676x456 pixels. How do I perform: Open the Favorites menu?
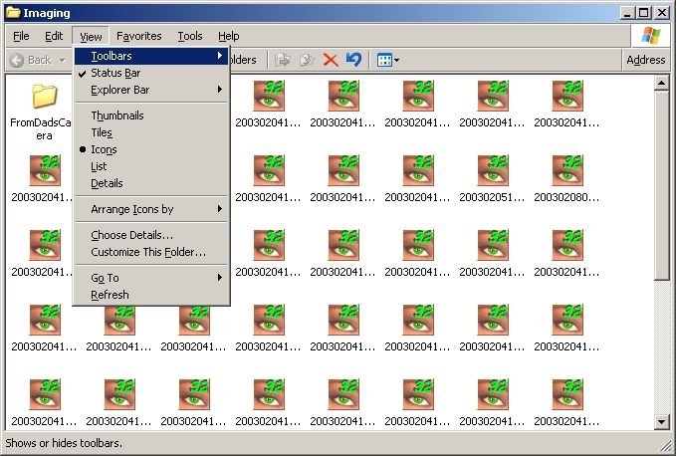[x=138, y=36]
